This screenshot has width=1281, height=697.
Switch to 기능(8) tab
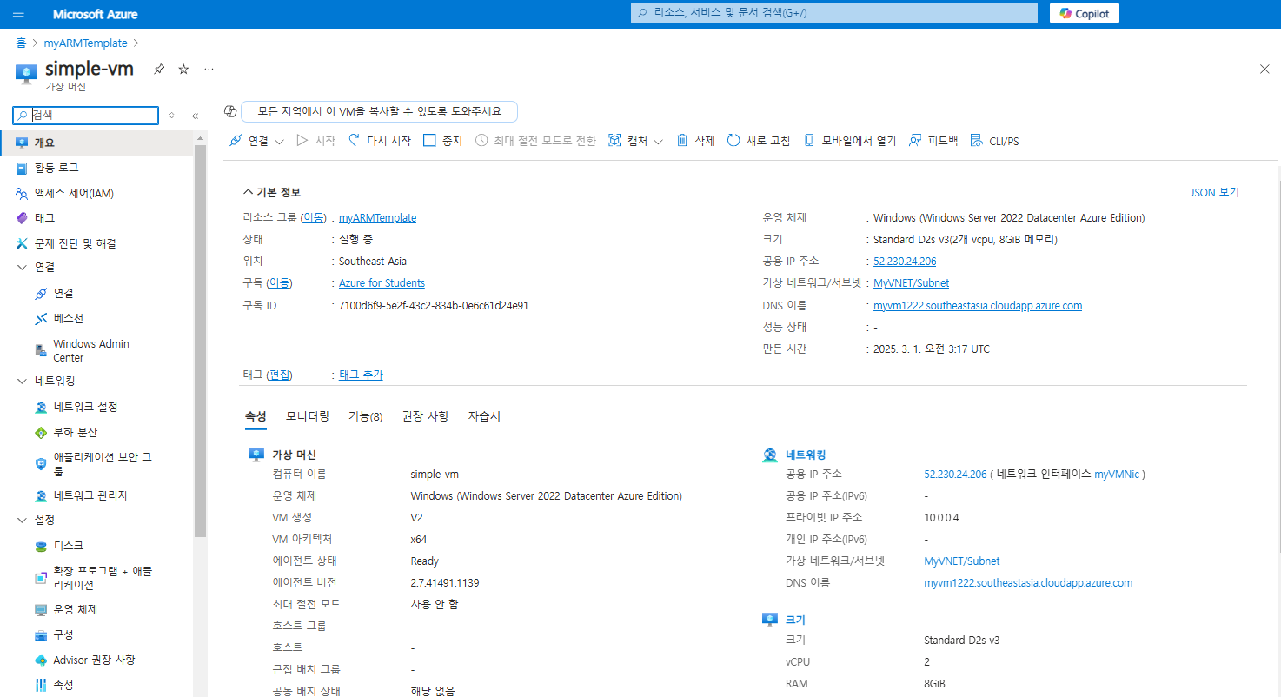tap(365, 416)
